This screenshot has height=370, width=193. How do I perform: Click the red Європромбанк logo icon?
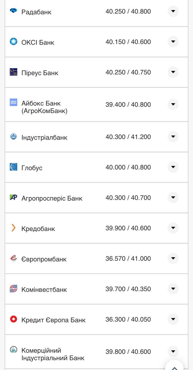coord(14,258)
